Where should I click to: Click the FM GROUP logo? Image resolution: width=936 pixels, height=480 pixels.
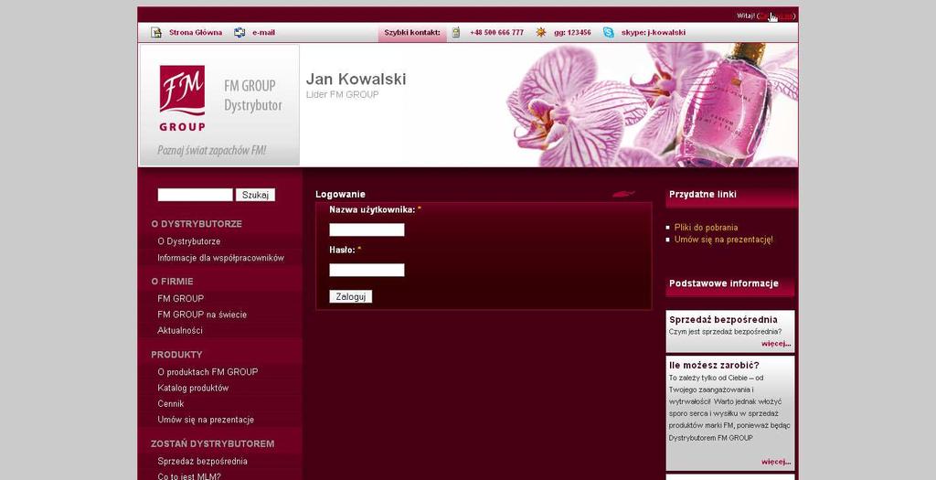click(182, 98)
